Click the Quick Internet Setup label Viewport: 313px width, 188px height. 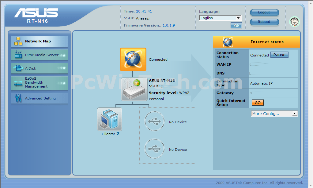pyautogui.click(x=231, y=103)
